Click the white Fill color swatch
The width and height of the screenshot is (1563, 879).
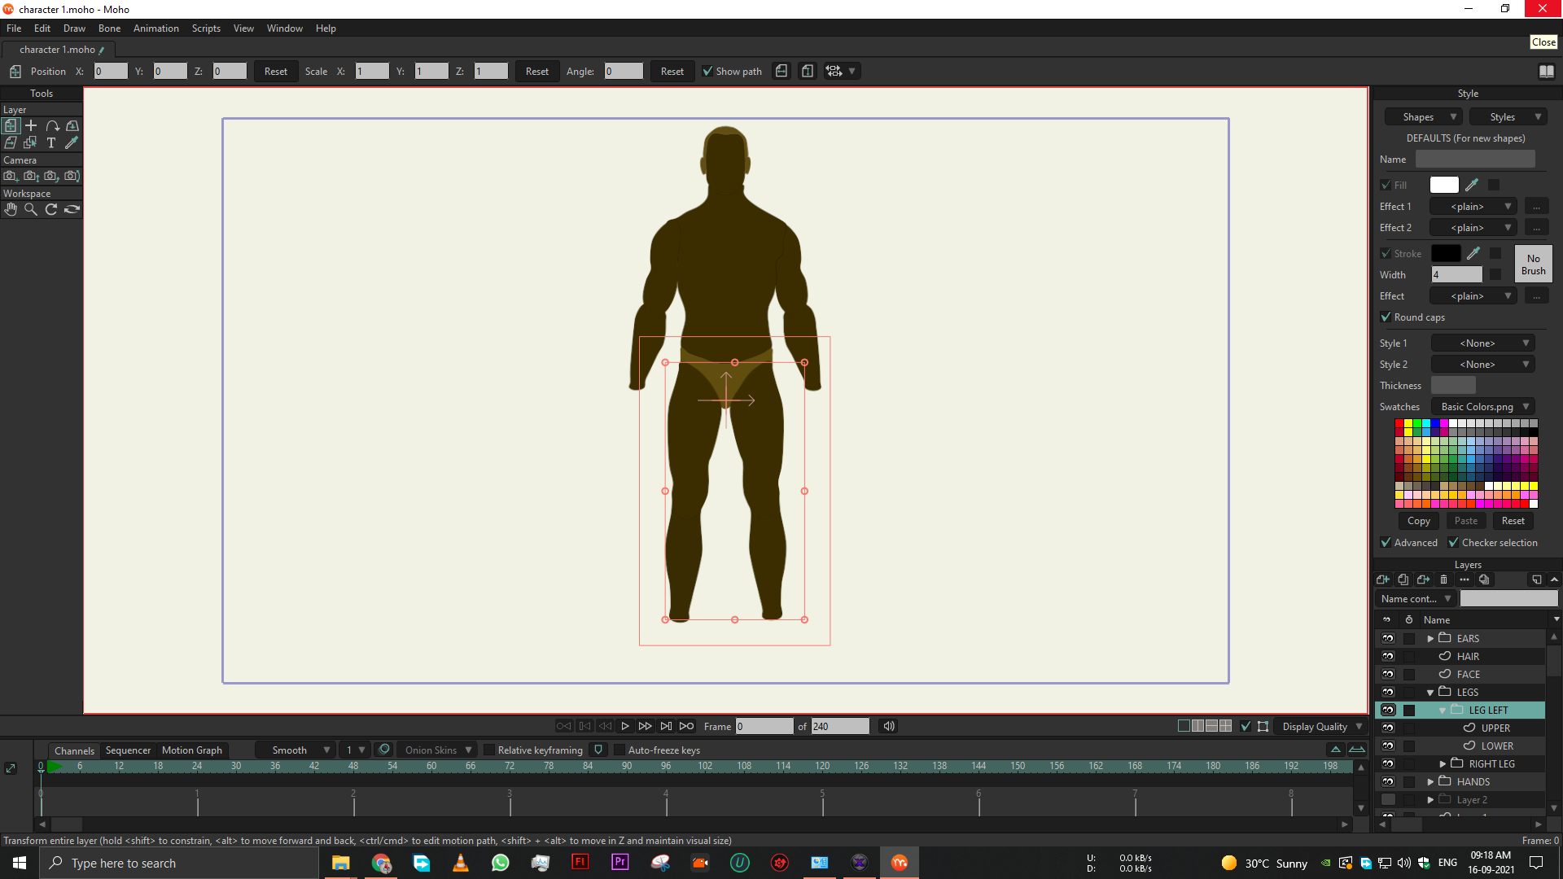pyautogui.click(x=1443, y=186)
